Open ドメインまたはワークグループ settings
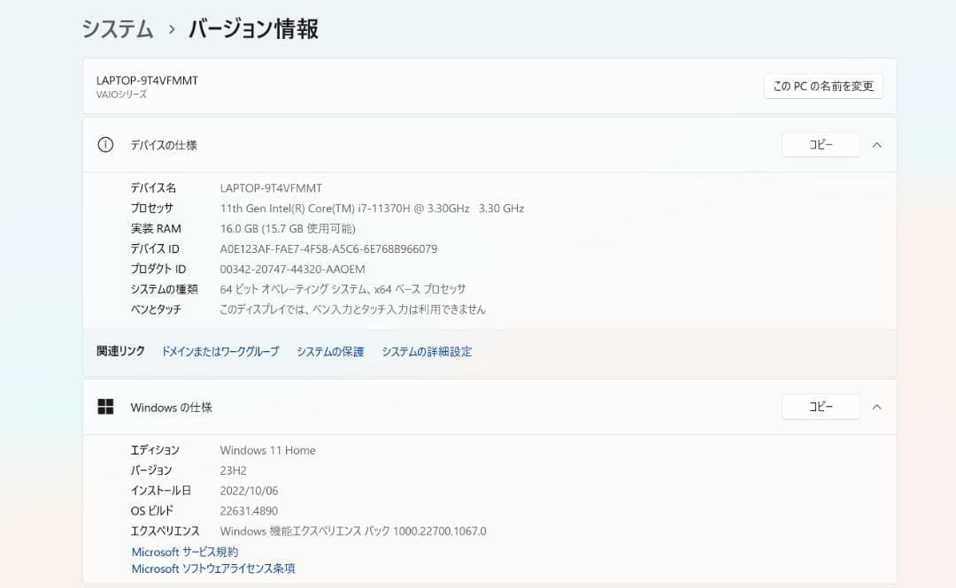Image resolution: width=956 pixels, height=588 pixels. point(220,351)
